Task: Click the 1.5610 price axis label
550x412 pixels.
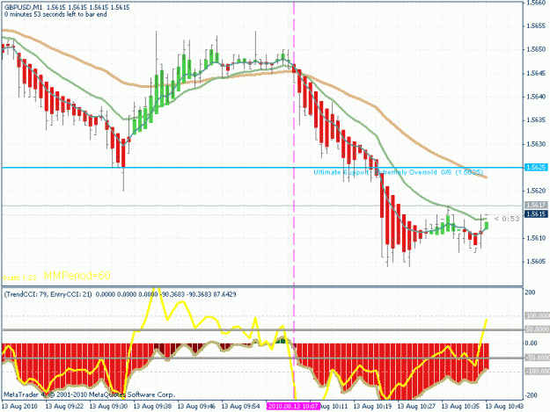Action: coord(536,238)
